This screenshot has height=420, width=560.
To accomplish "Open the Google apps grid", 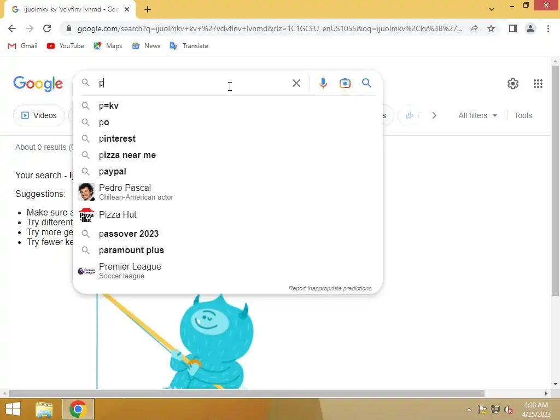I will point(538,84).
